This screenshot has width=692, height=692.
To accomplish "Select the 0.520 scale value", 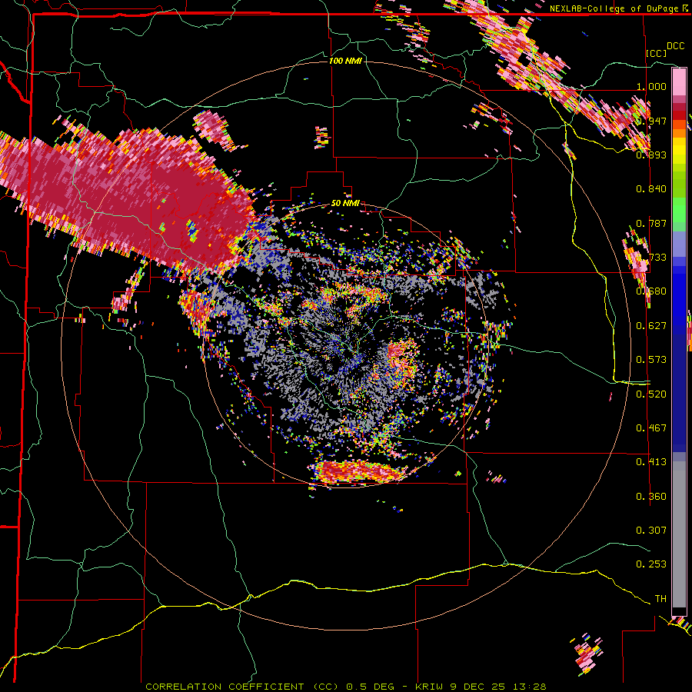I will point(651,394).
